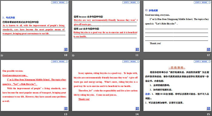
Task: Select the thumbnail for slide 11 about because
Action: point(106,26)
